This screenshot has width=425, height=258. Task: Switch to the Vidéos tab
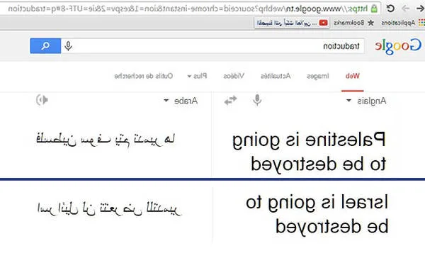[x=234, y=76]
